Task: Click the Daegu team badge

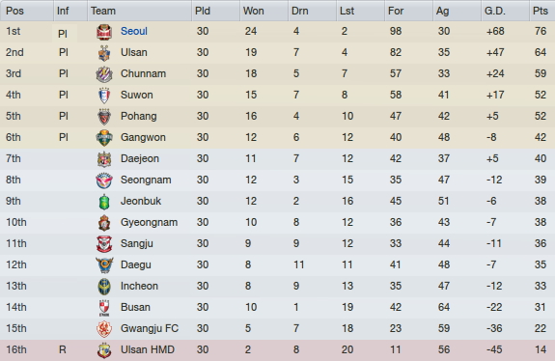Action: tap(104, 265)
